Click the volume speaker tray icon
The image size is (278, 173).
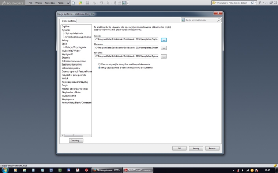point(243,170)
